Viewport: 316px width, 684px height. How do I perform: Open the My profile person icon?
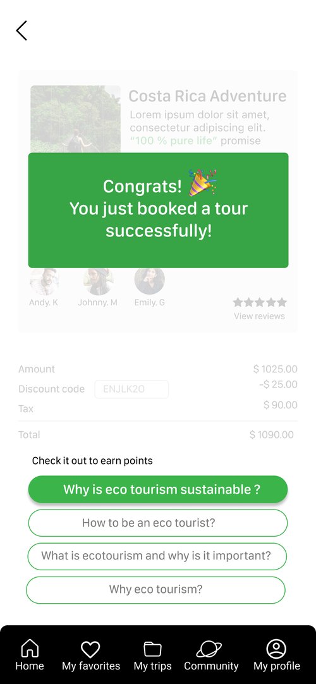(x=276, y=649)
